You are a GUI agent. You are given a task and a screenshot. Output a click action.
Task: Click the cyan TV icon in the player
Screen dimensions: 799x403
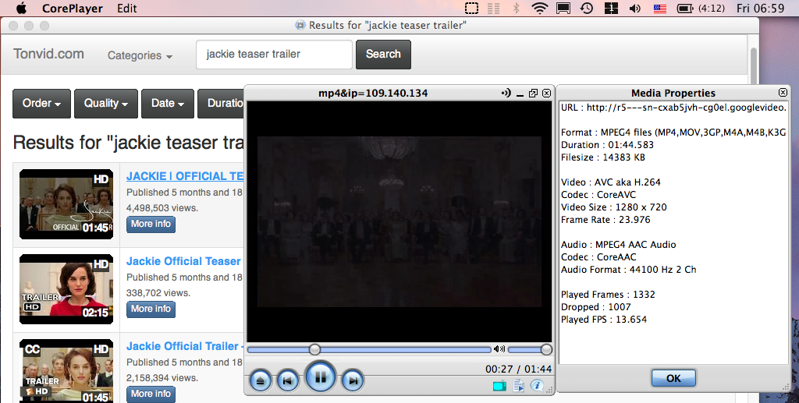point(500,386)
